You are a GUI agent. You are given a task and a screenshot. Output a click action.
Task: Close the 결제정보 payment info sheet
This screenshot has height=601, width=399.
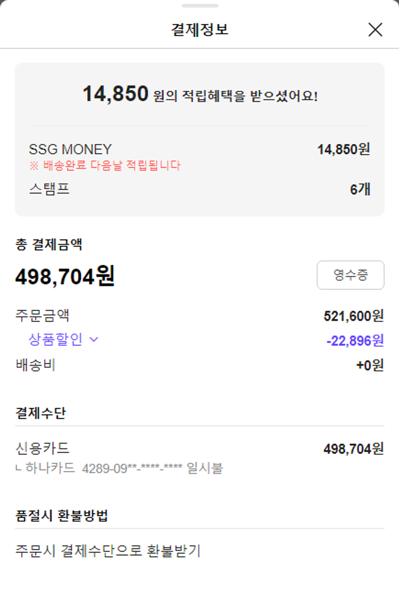tap(375, 30)
